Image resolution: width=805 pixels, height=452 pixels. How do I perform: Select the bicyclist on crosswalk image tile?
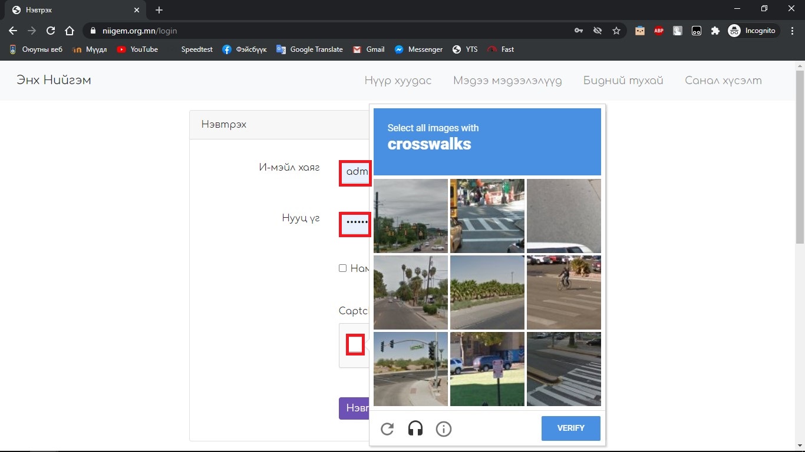point(564,293)
